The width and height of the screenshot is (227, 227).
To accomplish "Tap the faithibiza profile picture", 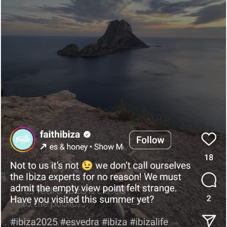I will (23, 140).
